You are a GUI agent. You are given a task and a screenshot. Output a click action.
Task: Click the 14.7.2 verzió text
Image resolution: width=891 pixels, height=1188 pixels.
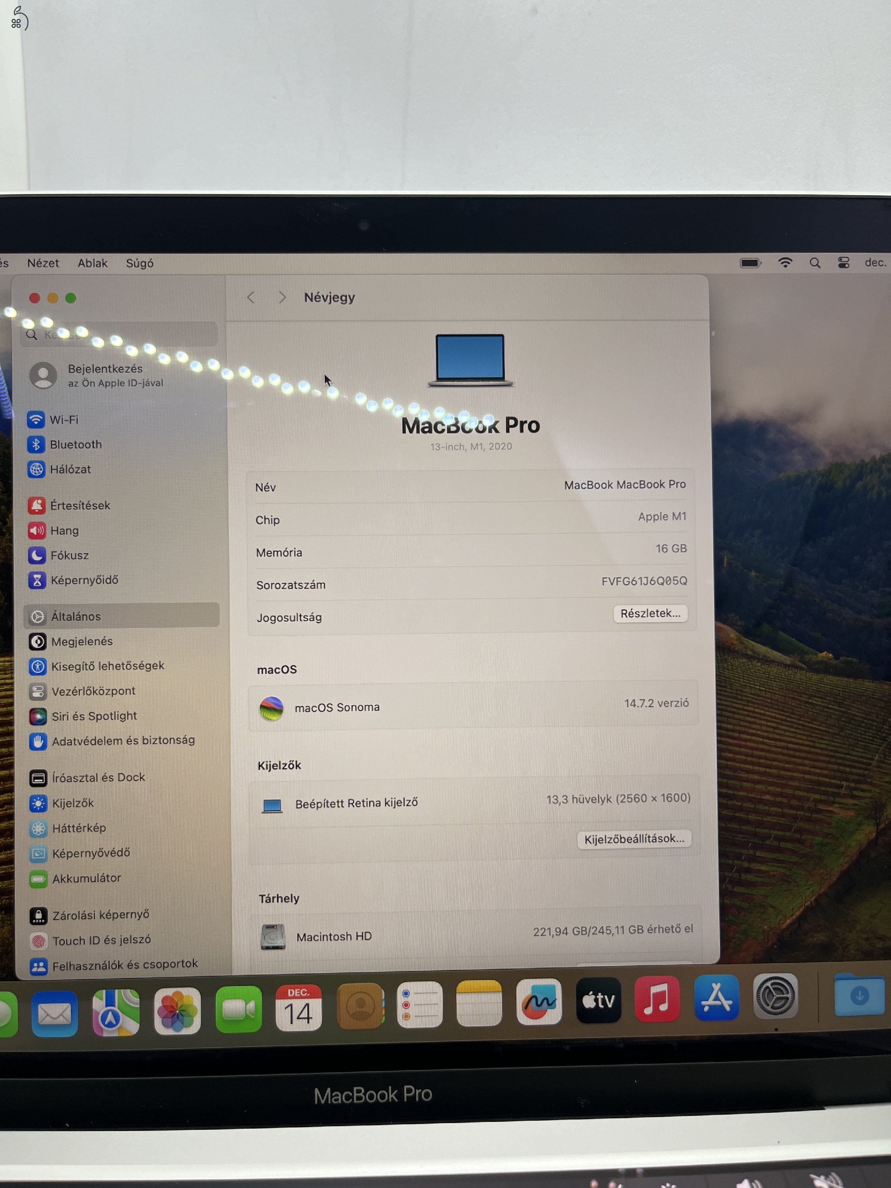(656, 703)
